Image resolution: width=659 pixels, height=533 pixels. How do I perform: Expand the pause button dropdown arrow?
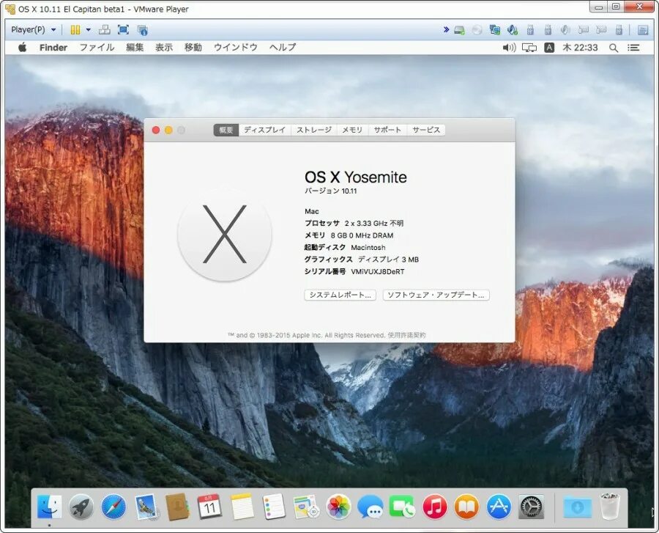(x=89, y=30)
